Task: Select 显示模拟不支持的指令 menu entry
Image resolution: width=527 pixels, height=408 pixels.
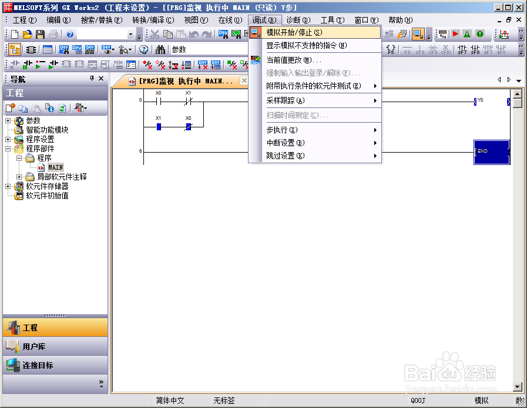Action: tap(315, 45)
